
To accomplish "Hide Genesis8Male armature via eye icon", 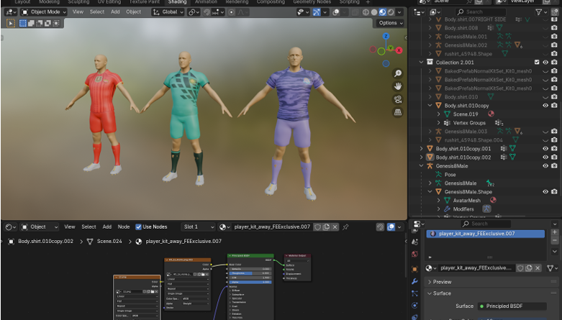I will tap(545, 166).
